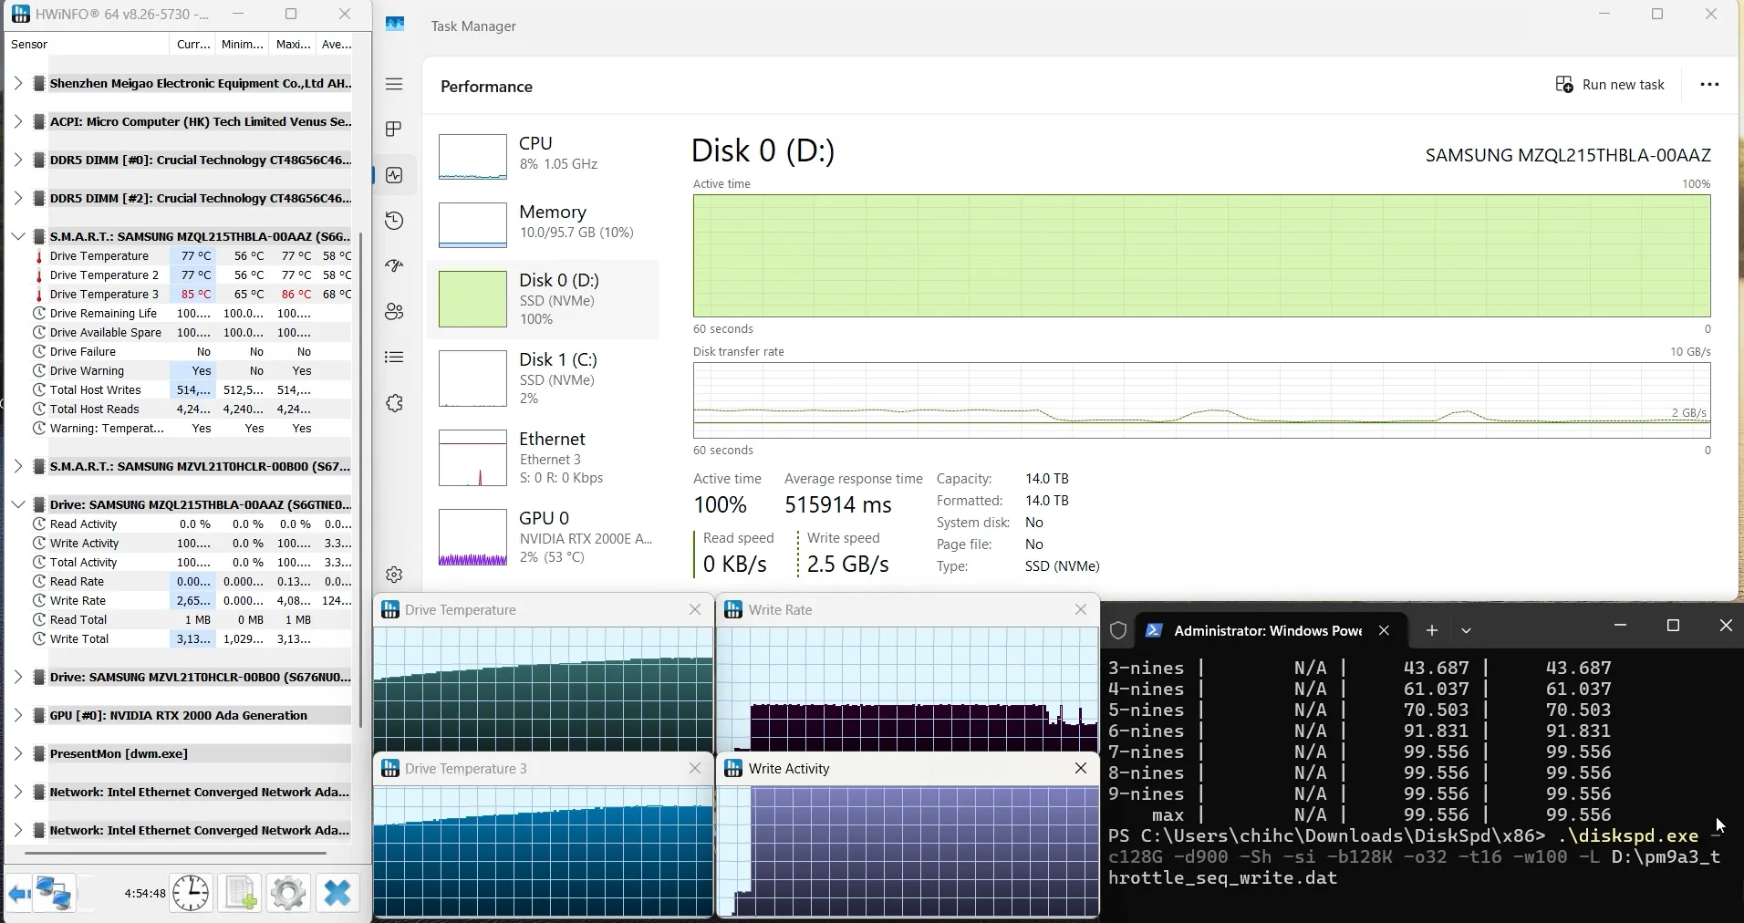Image resolution: width=1744 pixels, height=923 pixels.
Task: Close the Drive Temperature 3 graph window
Action: click(695, 769)
